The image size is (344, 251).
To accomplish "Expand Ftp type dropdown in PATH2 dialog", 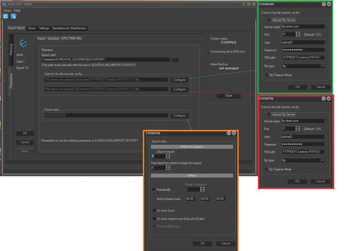I will click(x=323, y=161).
